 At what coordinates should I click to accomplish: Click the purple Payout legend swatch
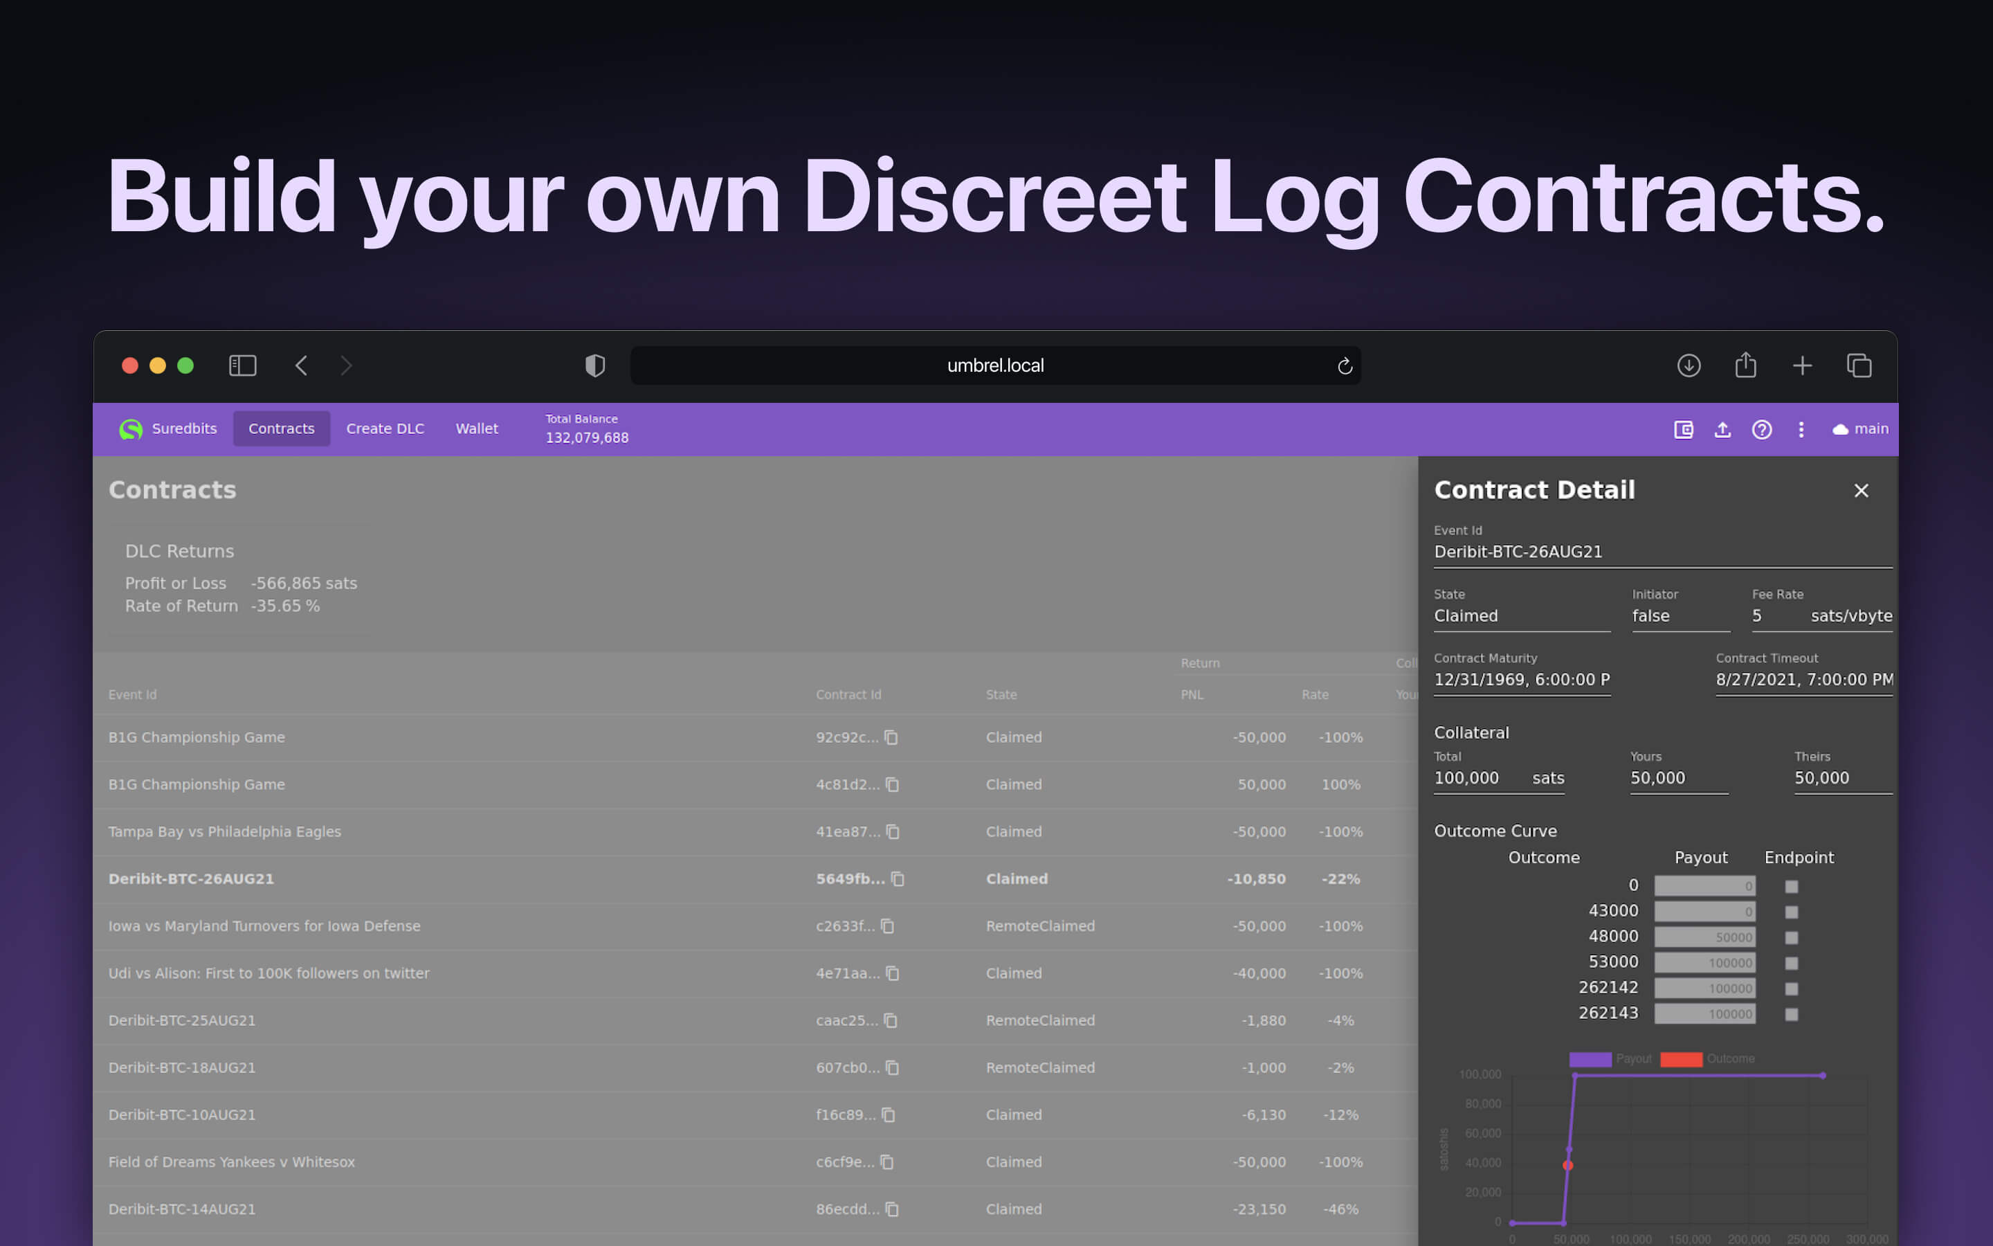pyautogui.click(x=1590, y=1060)
